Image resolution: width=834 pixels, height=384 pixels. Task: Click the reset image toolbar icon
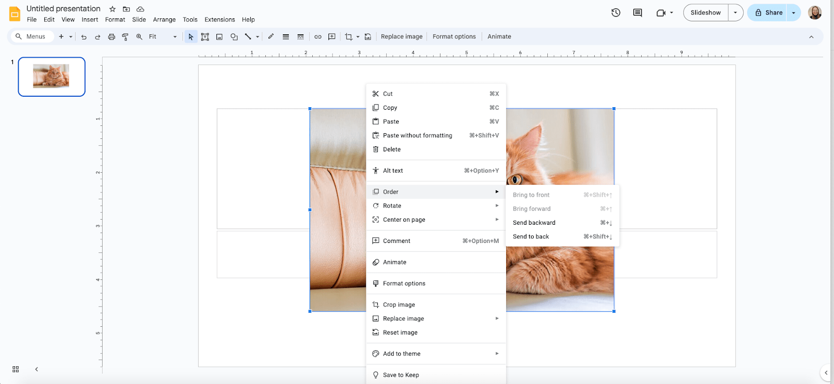click(x=368, y=37)
